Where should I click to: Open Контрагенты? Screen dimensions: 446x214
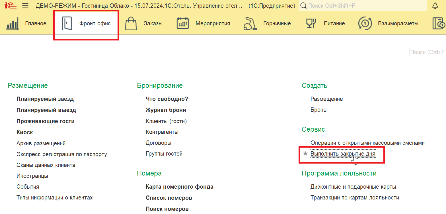point(162,132)
